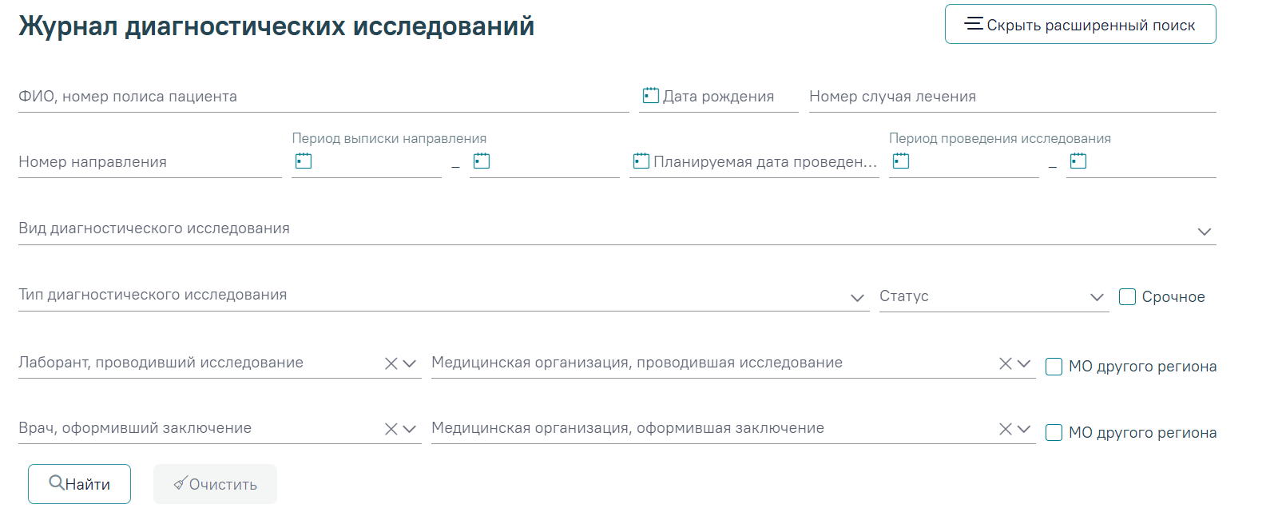This screenshot has width=1278, height=516.
Task: Click the Очистить button
Action: click(215, 484)
